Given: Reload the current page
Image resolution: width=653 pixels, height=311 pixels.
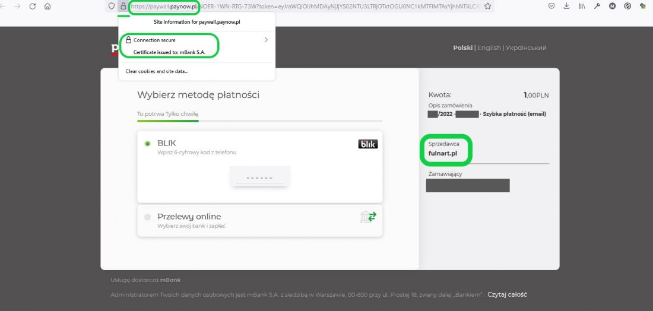Looking at the screenshot, I should [33, 7].
